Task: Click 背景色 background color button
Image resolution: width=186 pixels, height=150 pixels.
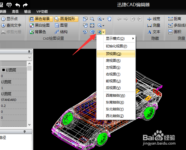Action: coord(38,32)
